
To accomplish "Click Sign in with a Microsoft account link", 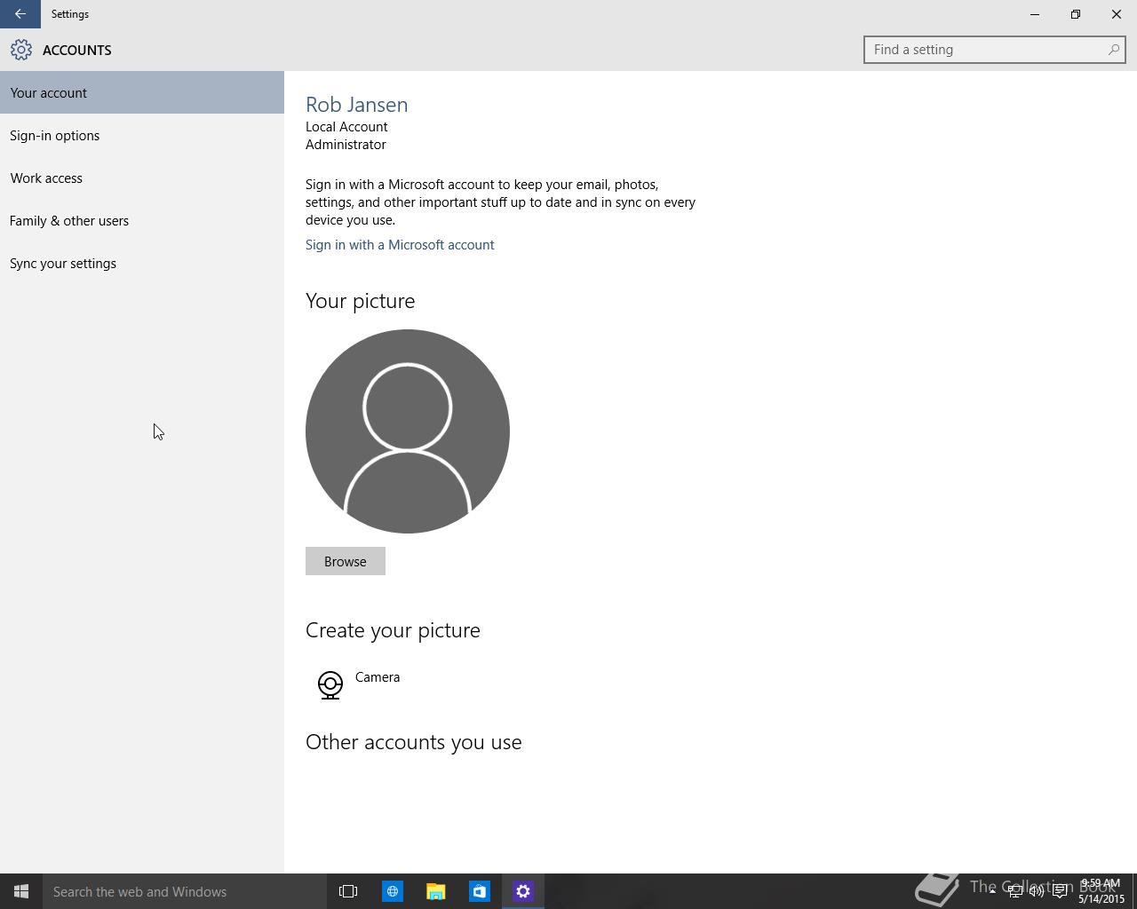I will pos(400,245).
